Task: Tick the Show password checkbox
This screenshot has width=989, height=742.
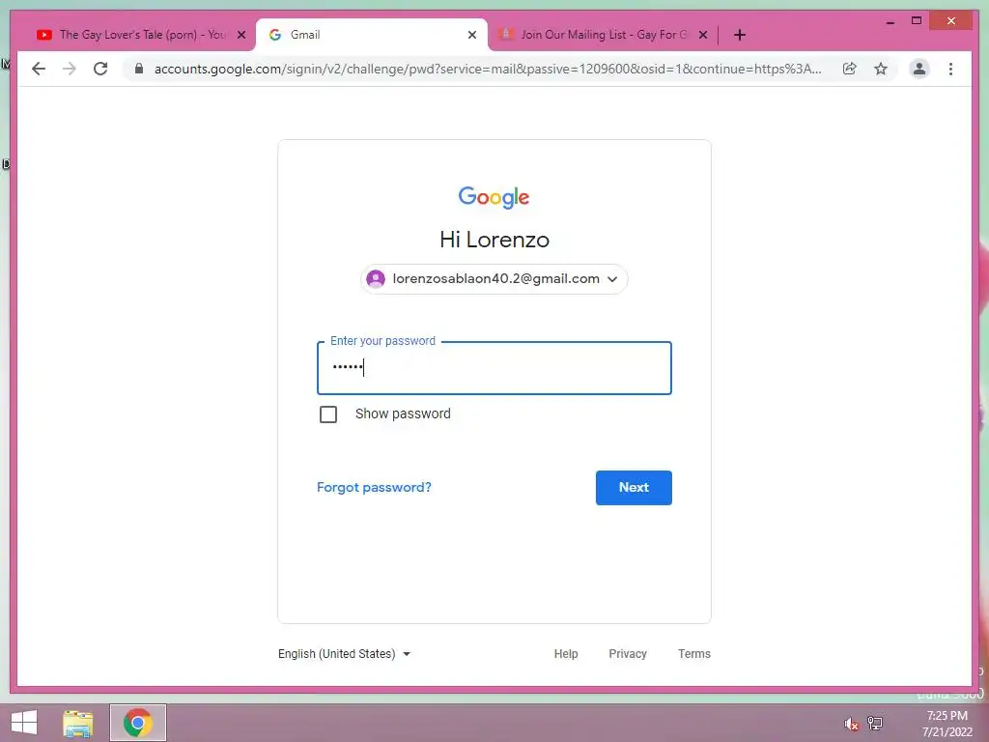Action: tap(328, 414)
